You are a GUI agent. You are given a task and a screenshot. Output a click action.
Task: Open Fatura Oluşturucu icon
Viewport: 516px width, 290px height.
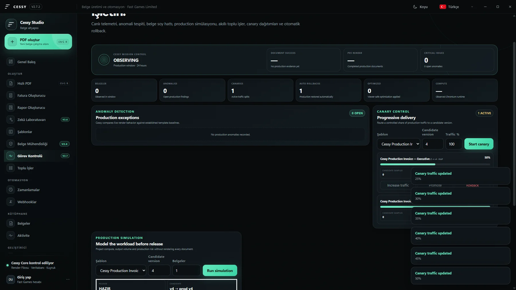click(x=11, y=95)
